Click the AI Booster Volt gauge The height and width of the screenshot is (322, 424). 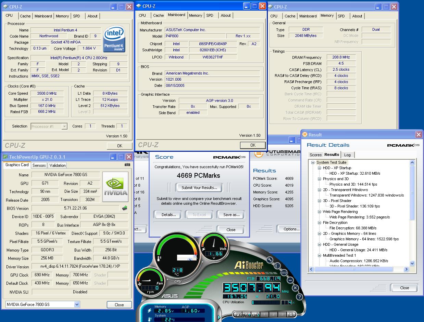(x=214, y=246)
